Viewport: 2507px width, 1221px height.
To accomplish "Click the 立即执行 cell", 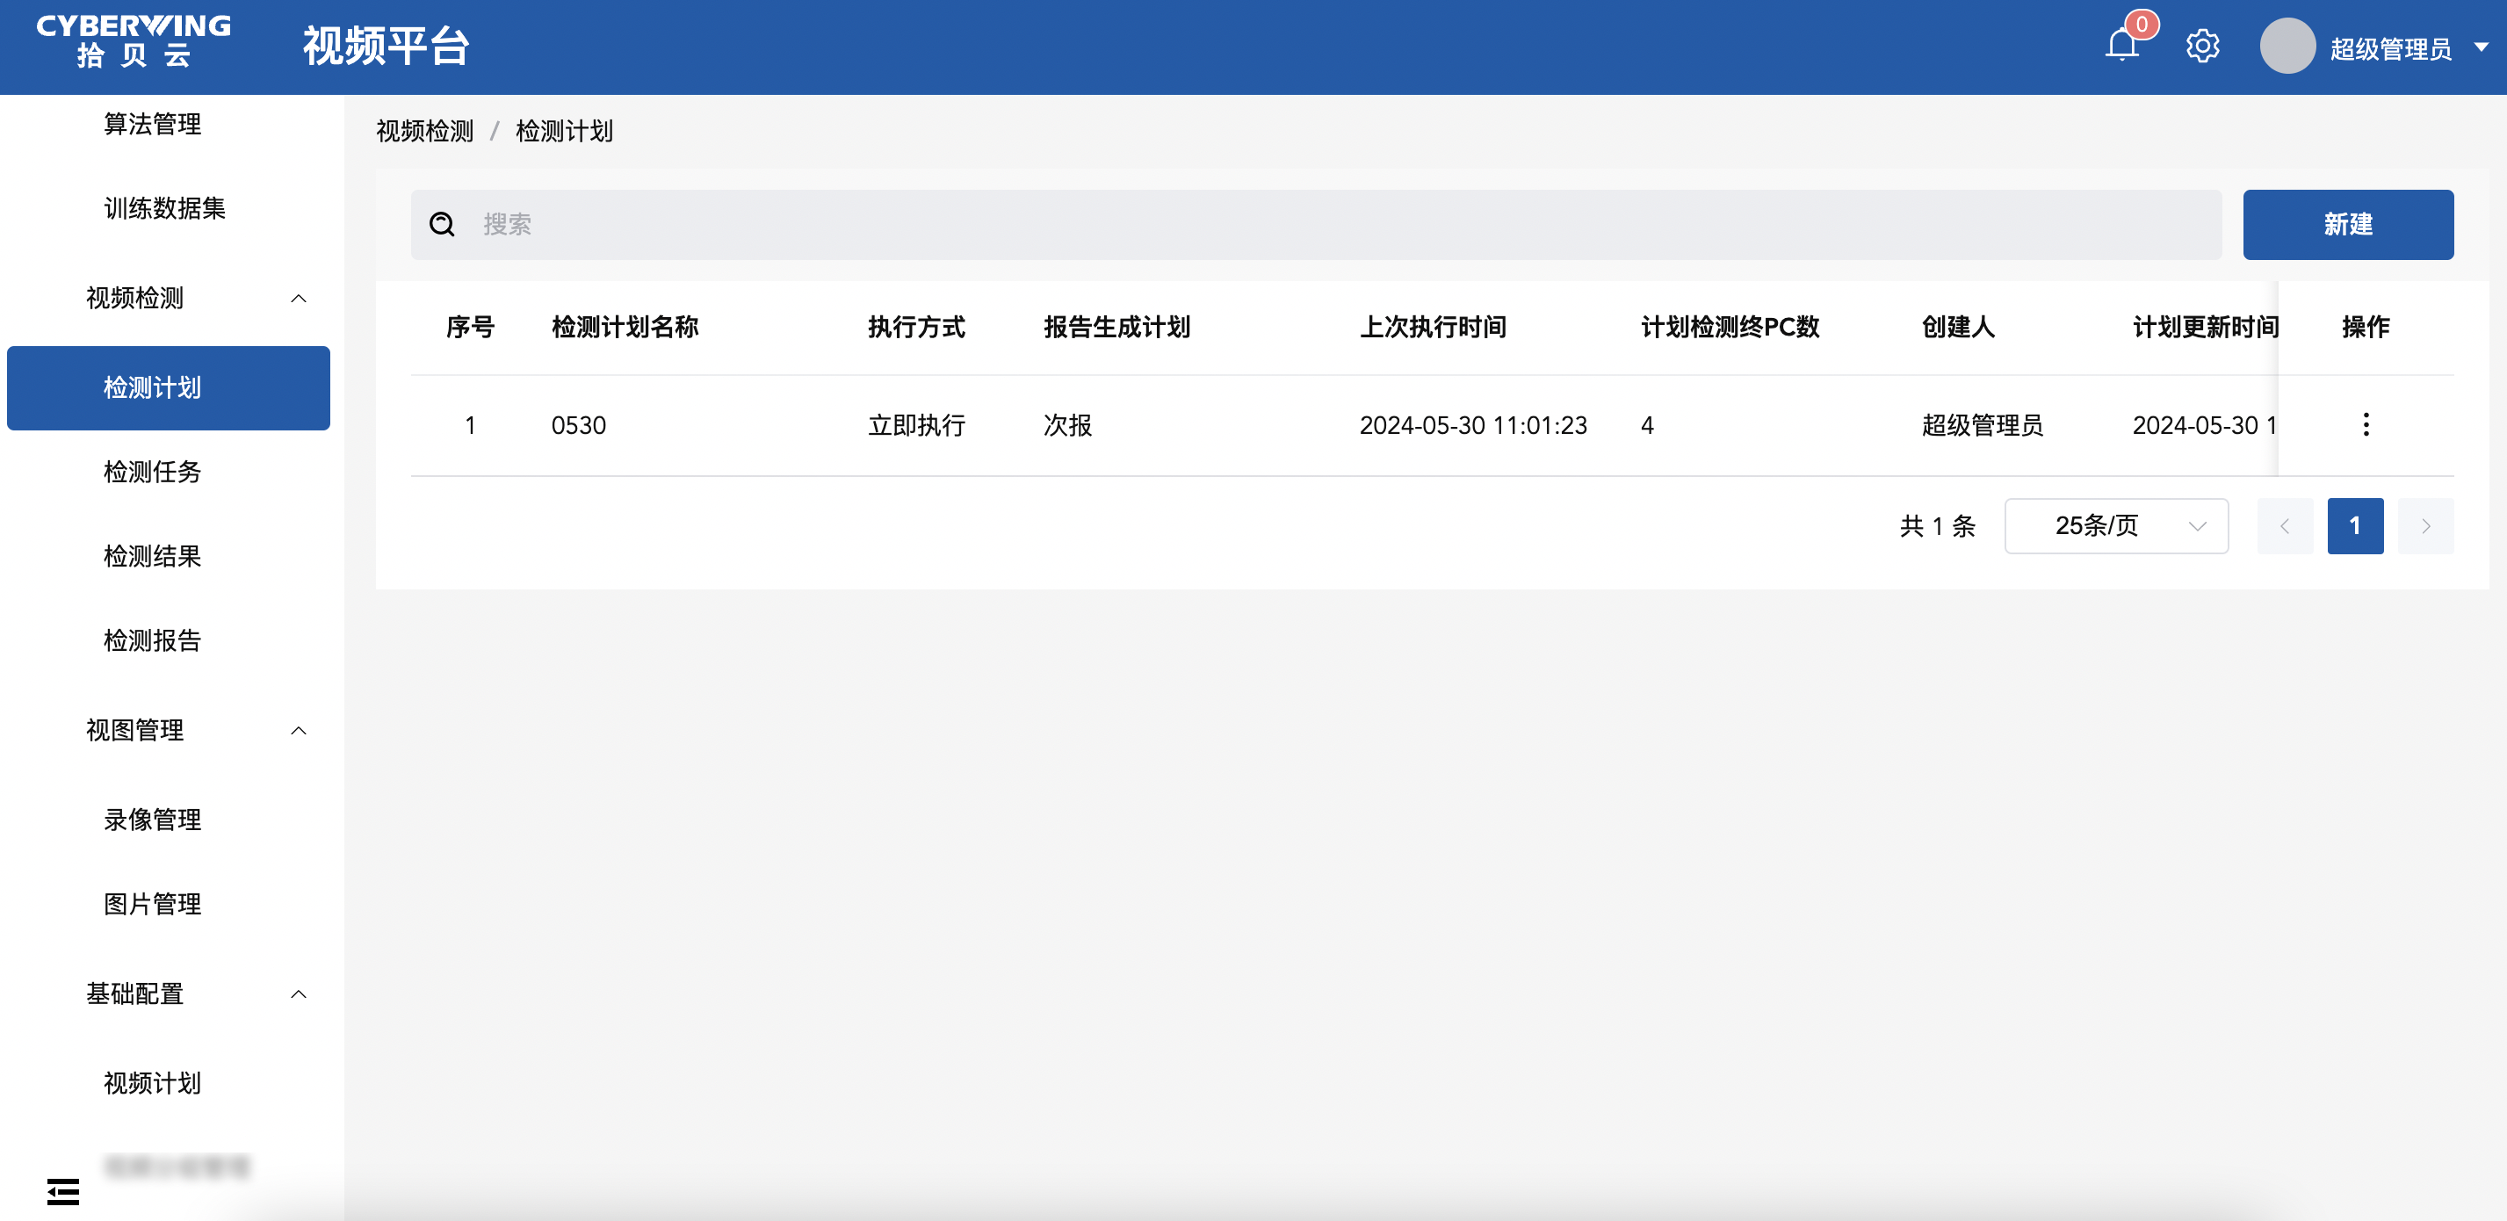I will [916, 425].
